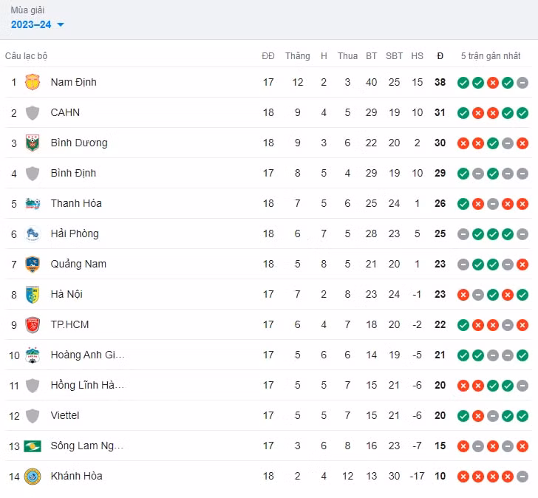
Task: Click the Bình Dương team logo
Action: tap(33, 143)
